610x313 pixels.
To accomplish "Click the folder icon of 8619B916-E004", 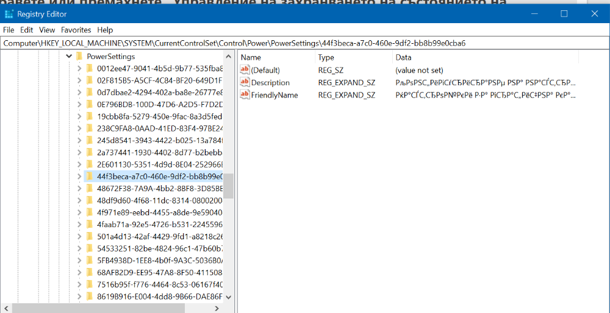I will point(90,297).
